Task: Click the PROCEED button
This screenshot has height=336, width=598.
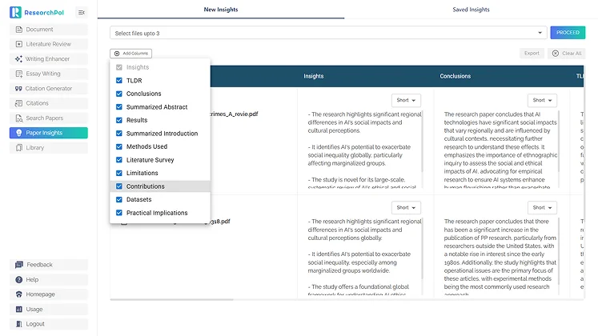Action: [568, 33]
